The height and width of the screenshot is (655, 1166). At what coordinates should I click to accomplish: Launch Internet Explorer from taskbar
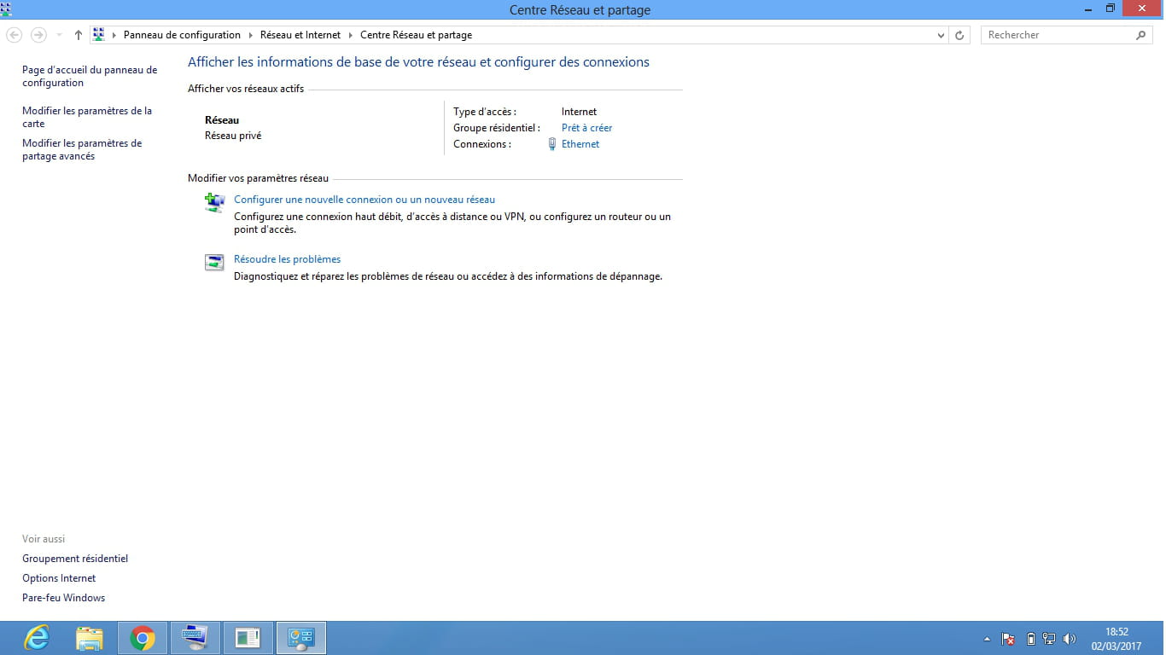(37, 638)
